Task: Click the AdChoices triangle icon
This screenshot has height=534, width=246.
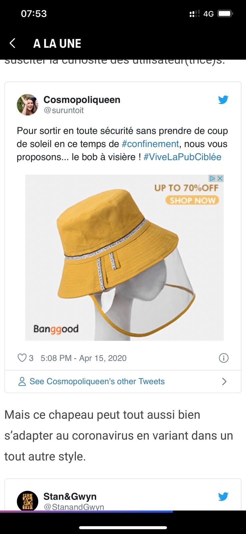Action: (213, 178)
